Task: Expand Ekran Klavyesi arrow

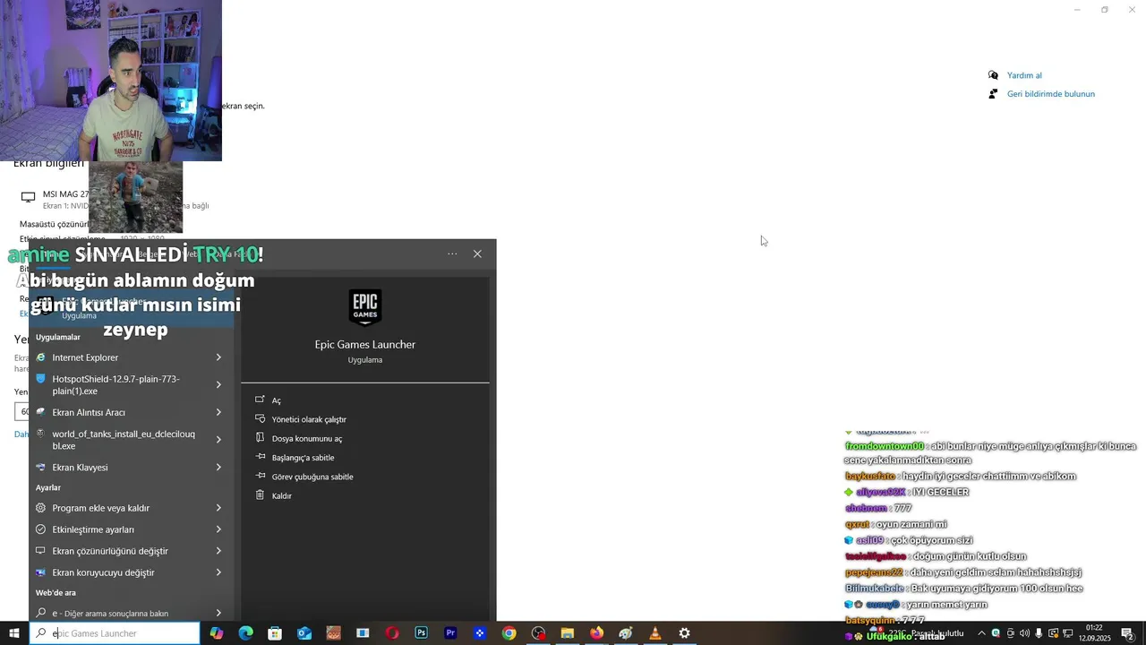Action: pyautogui.click(x=218, y=468)
